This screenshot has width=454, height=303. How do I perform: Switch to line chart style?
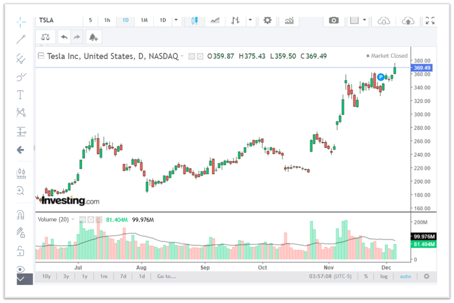(x=215, y=20)
